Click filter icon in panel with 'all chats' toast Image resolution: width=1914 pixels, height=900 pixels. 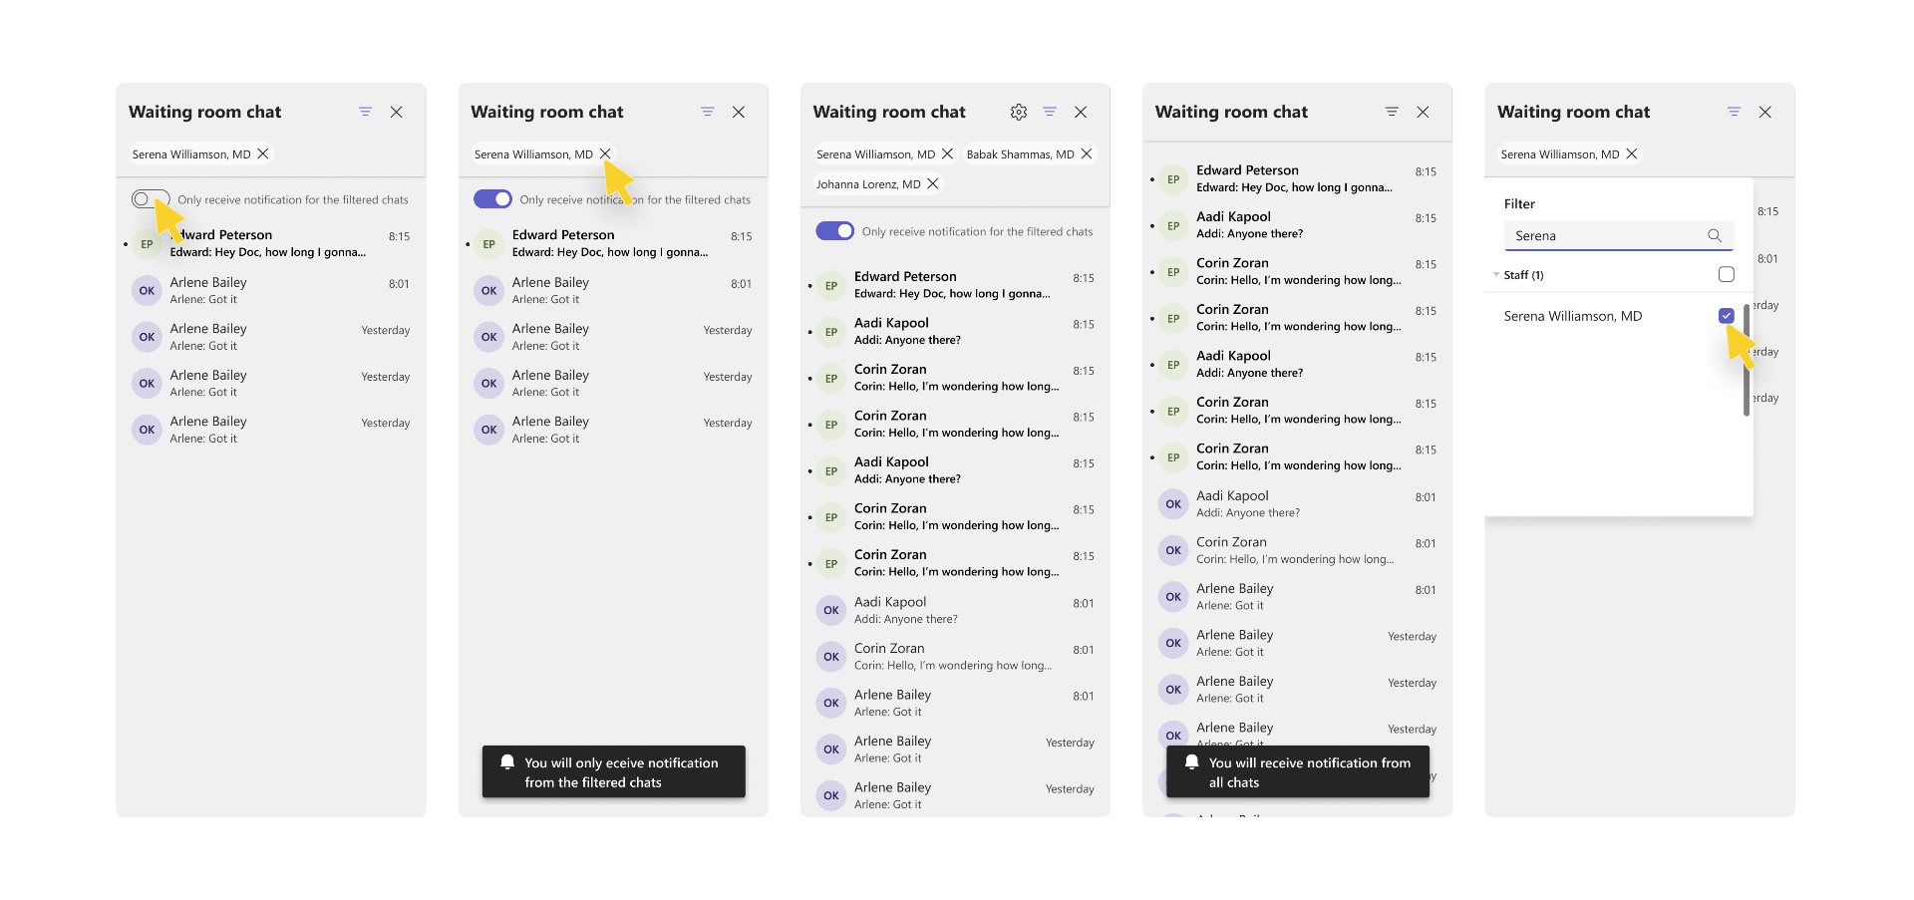coord(1392,112)
